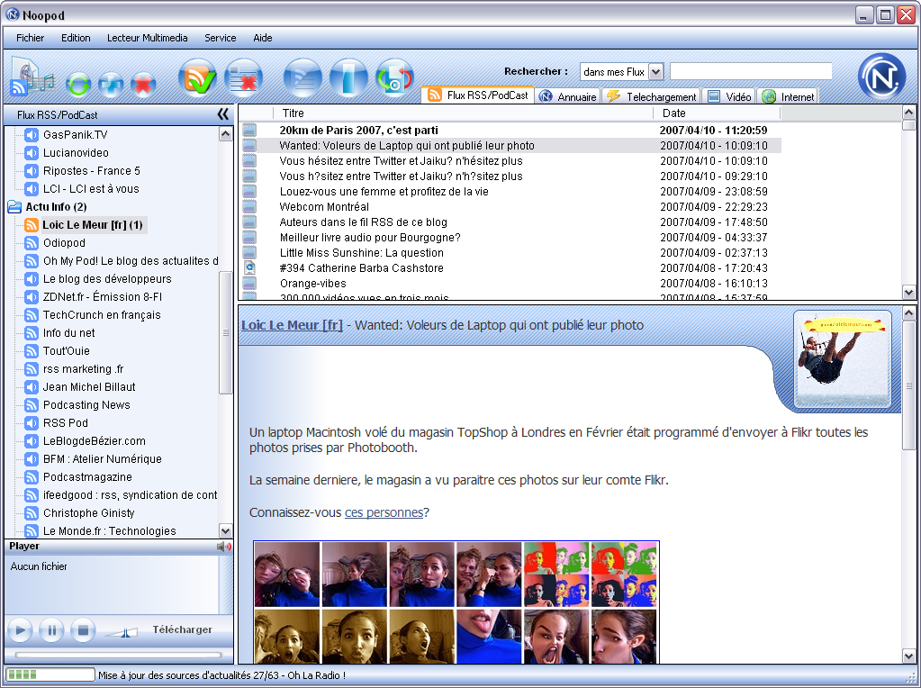Click the RSS icon beside Podcasting News
Viewport: 921px width, 688px height.
click(32, 405)
